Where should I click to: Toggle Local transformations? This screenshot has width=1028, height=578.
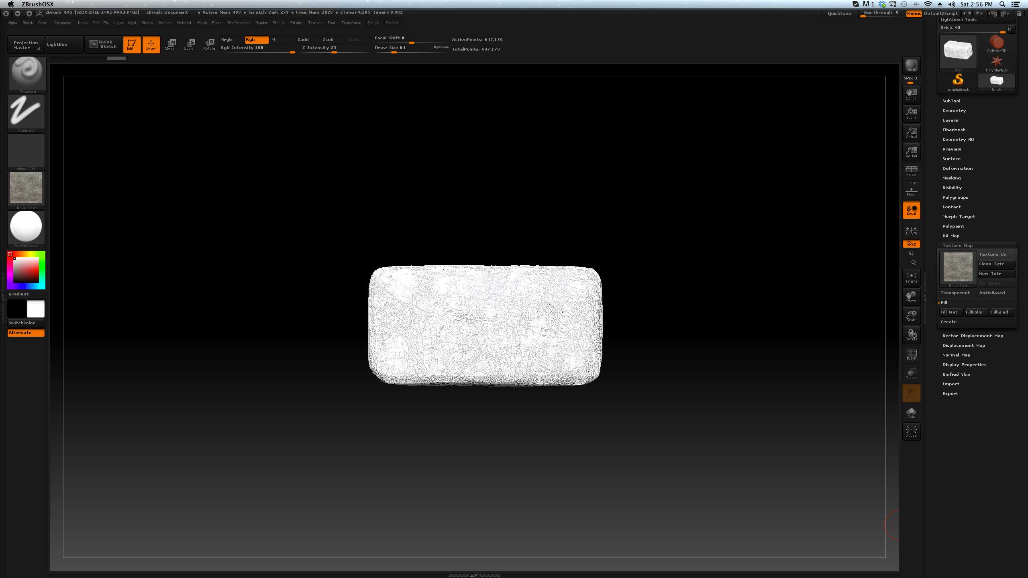(x=911, y=210)
